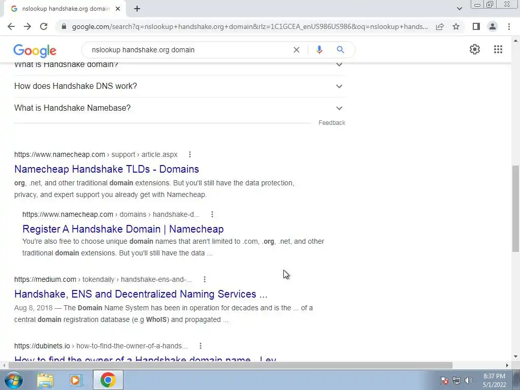
Task: Go to Google home via the logo
Action: point(35,50)
